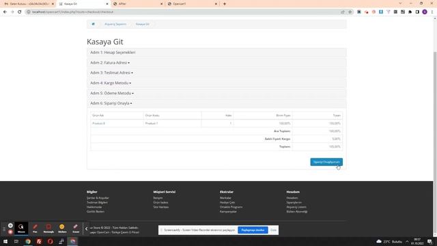Open Chrome from the taskbar

tap(28, 241)
